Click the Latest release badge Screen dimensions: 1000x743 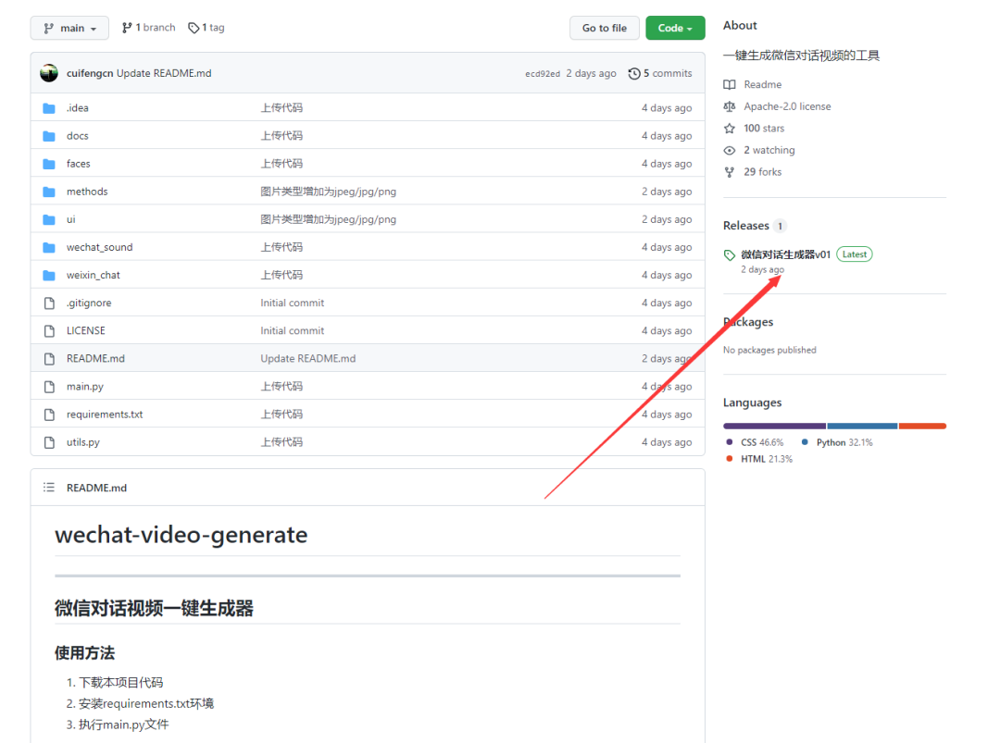pos(855,254)
